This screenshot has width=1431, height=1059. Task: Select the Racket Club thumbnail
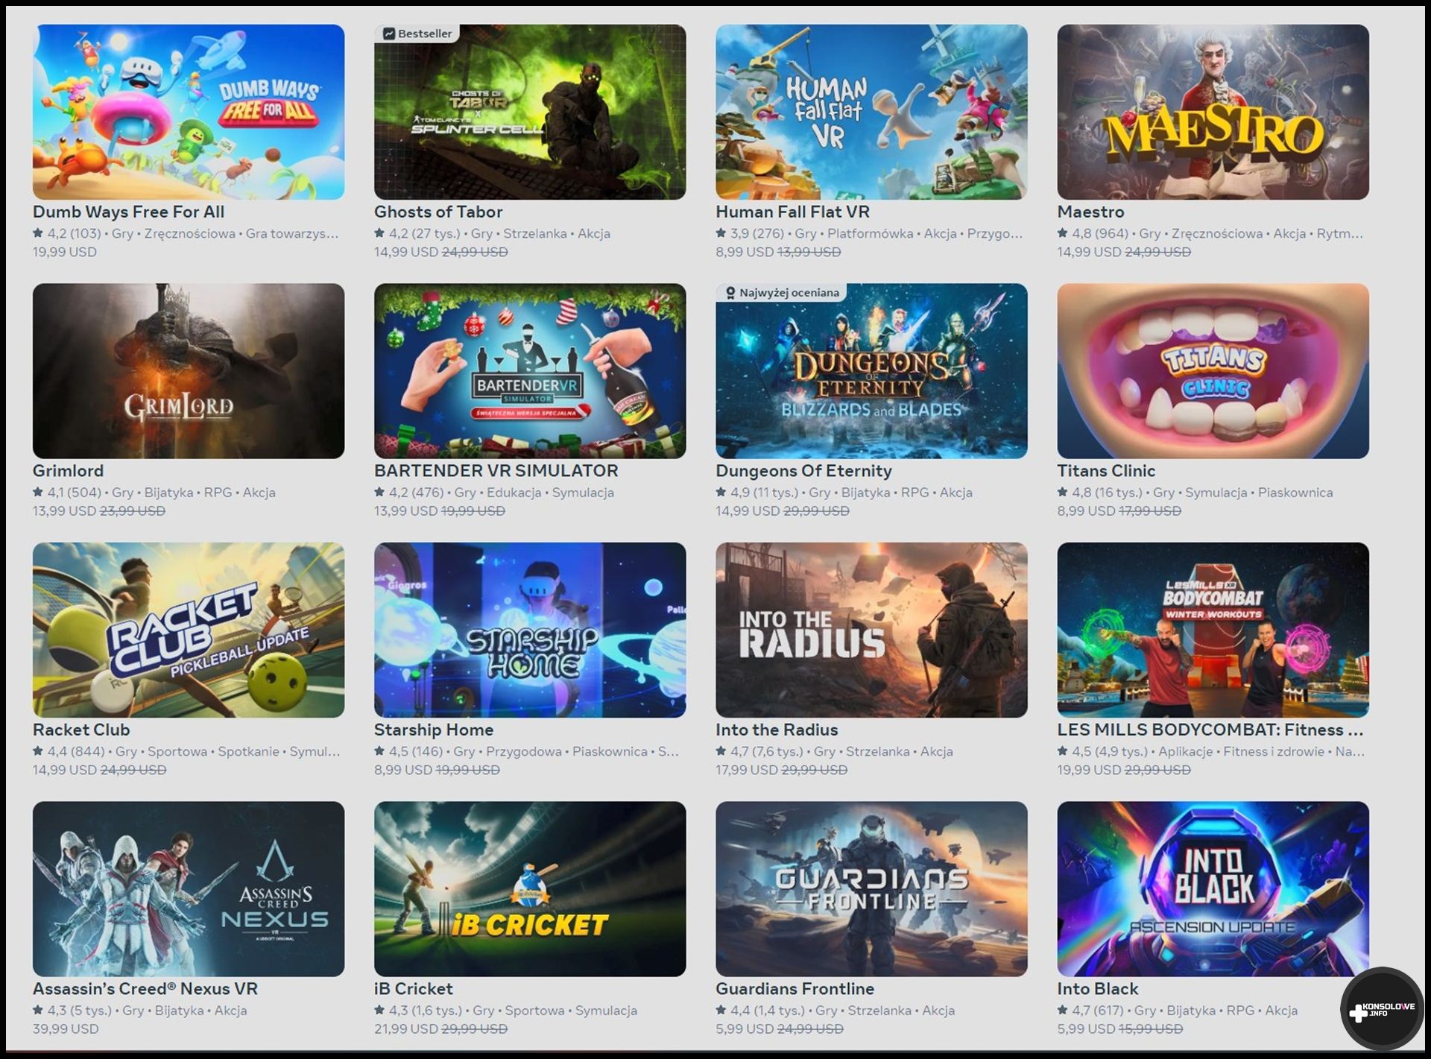(189, 630)
